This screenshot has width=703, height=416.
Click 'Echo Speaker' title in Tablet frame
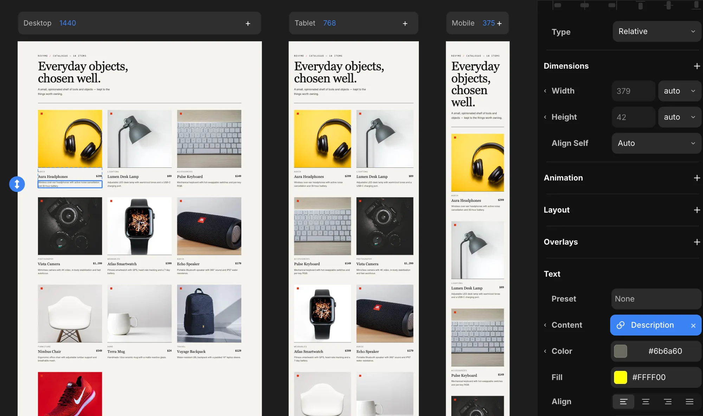click(368, 351)
